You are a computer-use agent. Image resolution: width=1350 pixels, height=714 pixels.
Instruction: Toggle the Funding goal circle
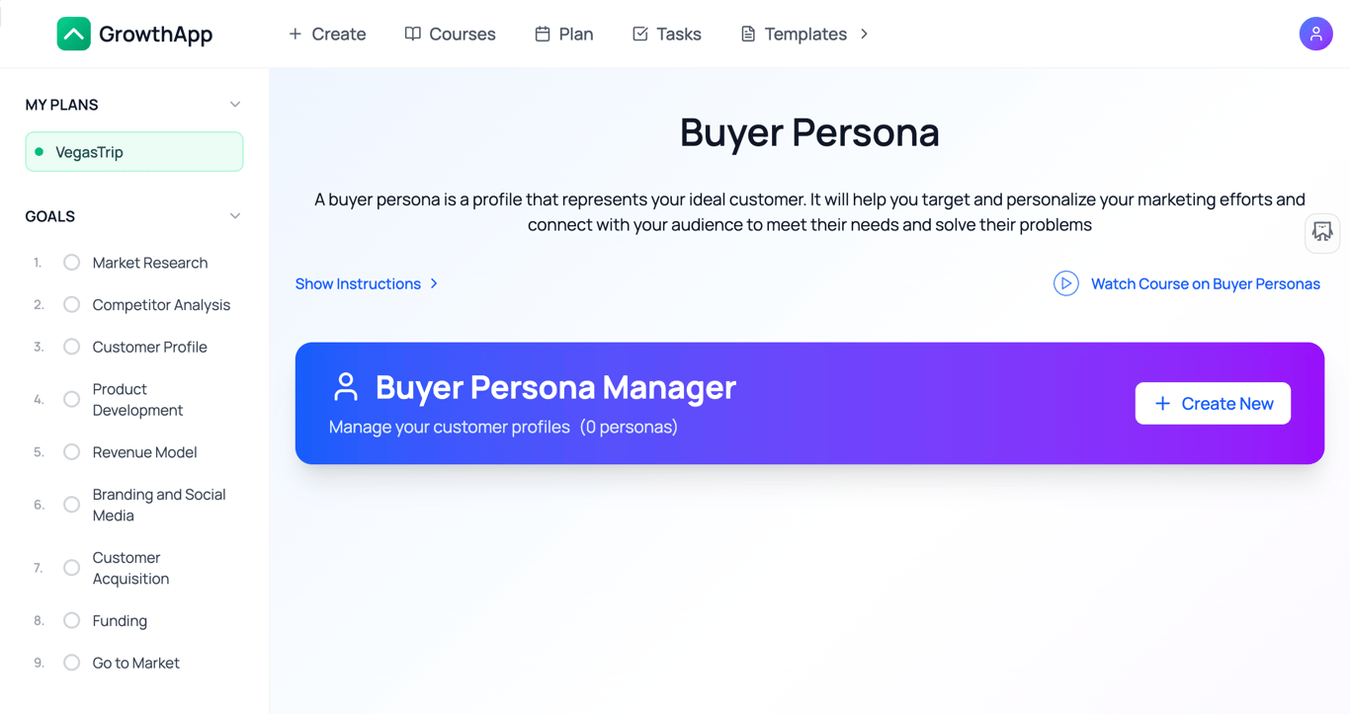pyautogui.click(x=71, y=621)
